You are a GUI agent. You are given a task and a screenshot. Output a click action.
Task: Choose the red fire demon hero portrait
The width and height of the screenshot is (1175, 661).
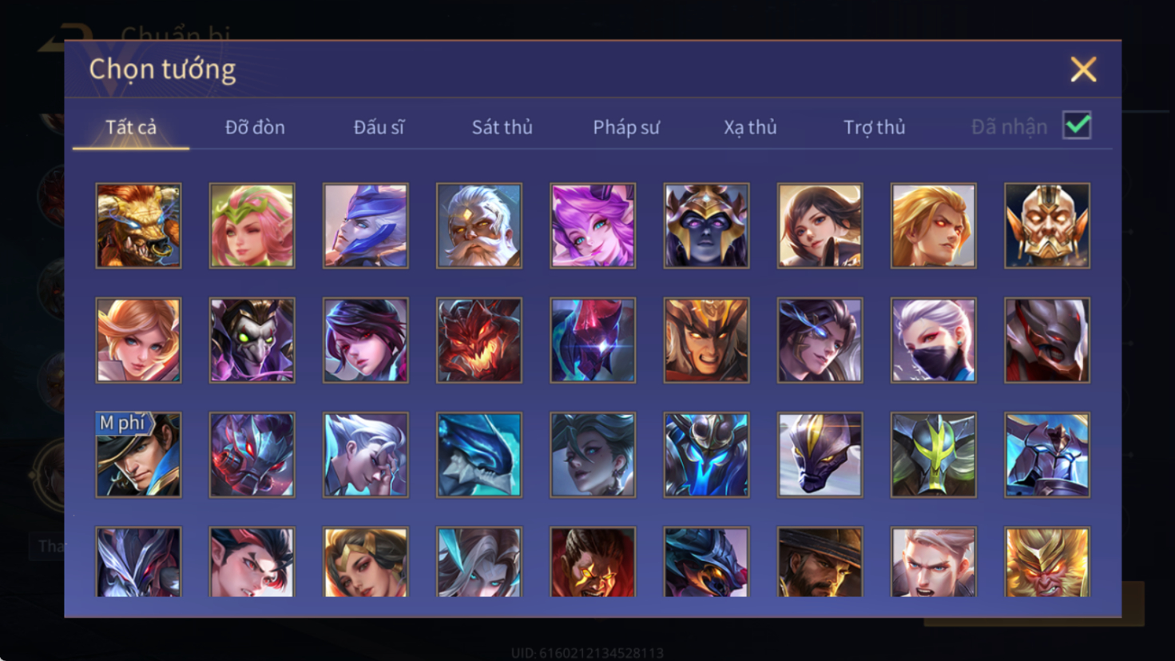pos(479,340)
